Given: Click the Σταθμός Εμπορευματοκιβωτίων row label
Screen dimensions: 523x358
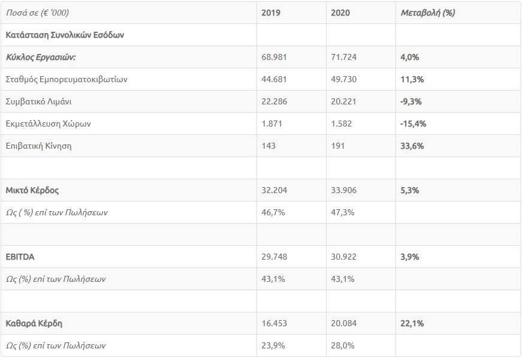Looking at the screenshot, I should click(x=66, y=80).
